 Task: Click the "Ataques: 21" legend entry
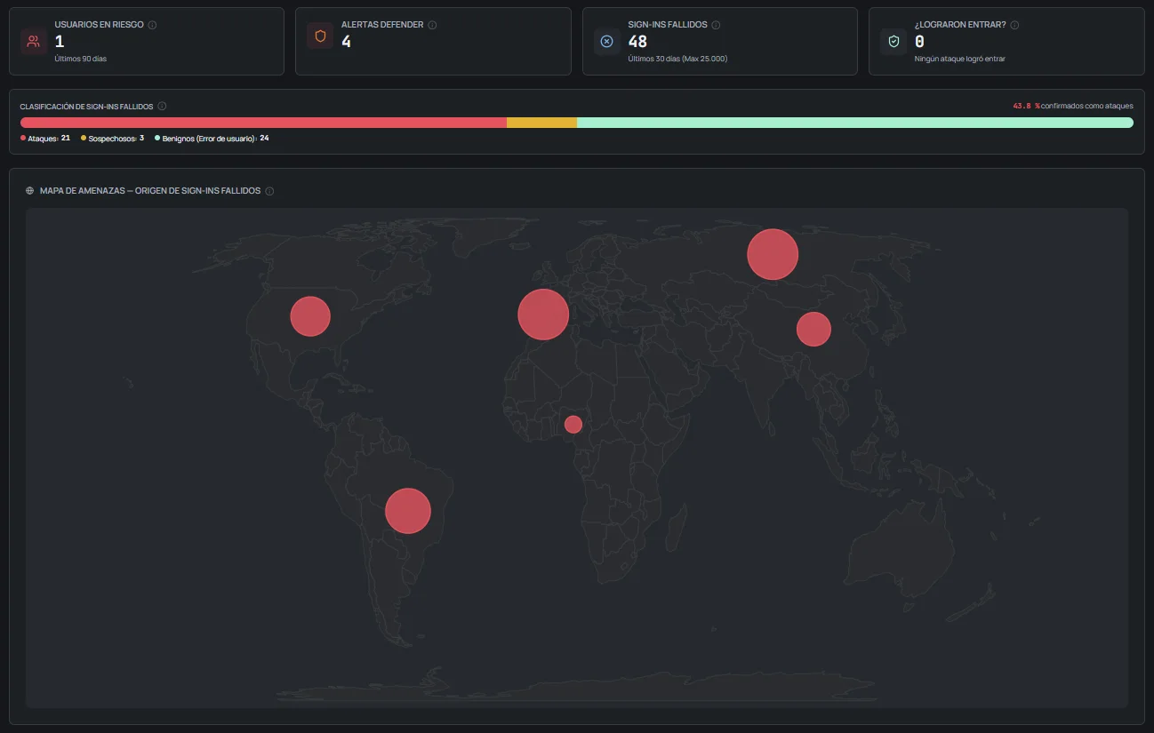tap(45, 139)
